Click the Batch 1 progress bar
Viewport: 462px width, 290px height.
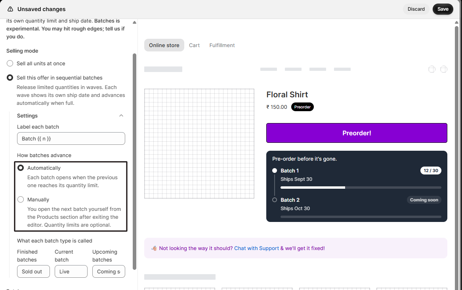(361, 188)
